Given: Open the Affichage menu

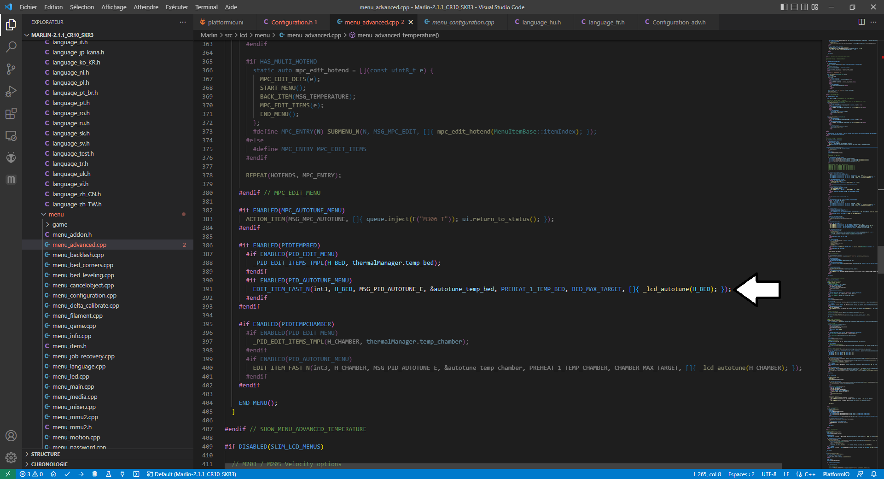Looking at the screenshot, I should pyautogui.click(x=114, y=7).
